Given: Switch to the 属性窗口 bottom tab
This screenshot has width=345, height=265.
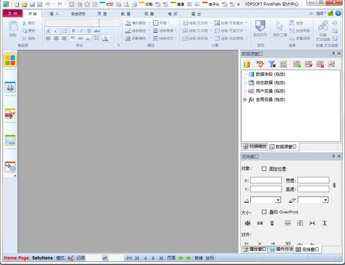Looking at the screenshot, I should [x=255, y=249].
